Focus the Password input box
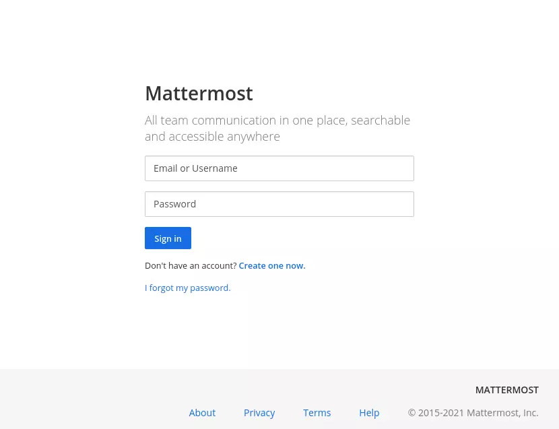This screenshot has height=429, width=559. 279,204
